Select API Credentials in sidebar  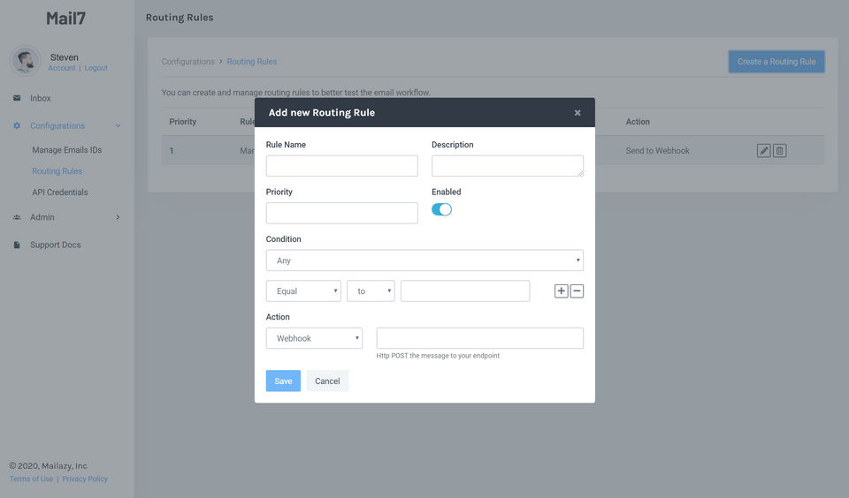point(60,192)
